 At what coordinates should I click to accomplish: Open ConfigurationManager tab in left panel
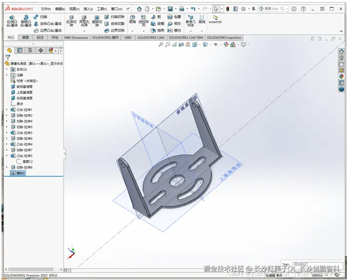coord(30,50)
